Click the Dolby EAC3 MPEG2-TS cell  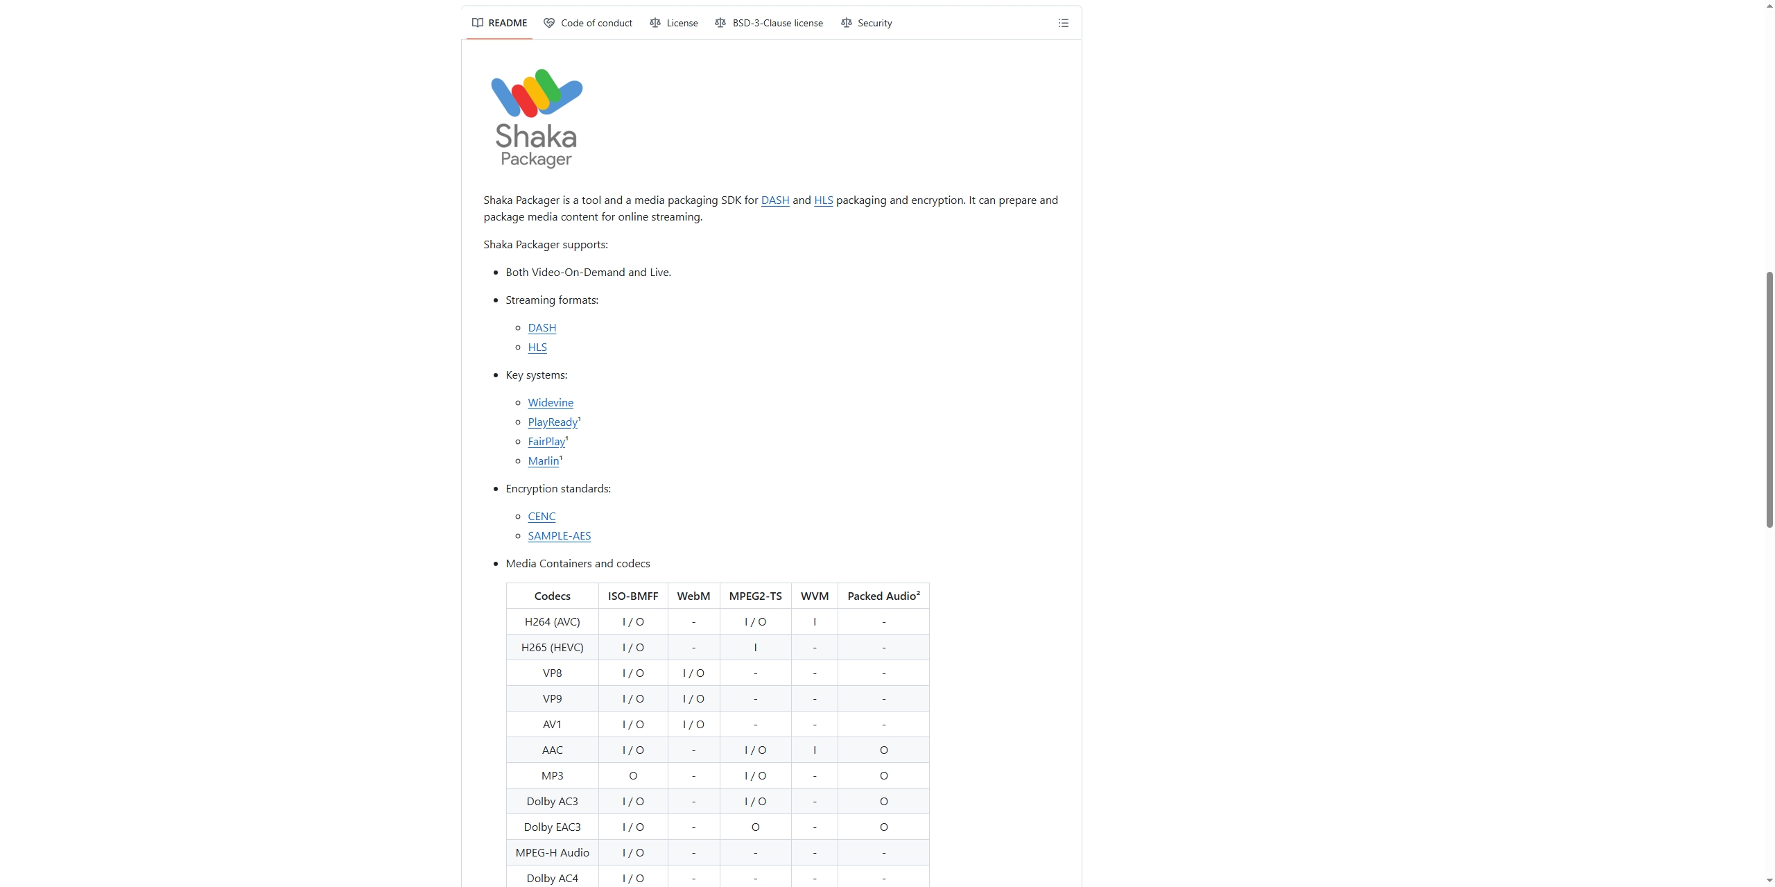click(x=755, y=827)
